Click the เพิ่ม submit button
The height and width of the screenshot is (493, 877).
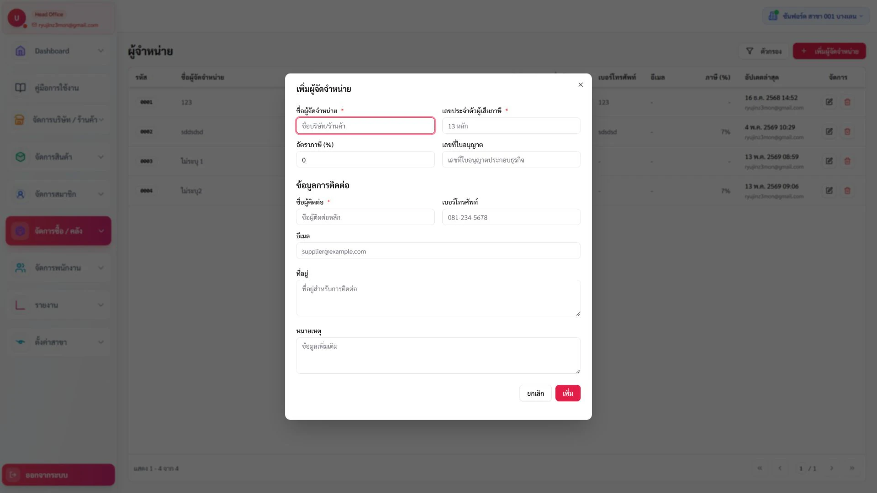click(x=568, y=393)
